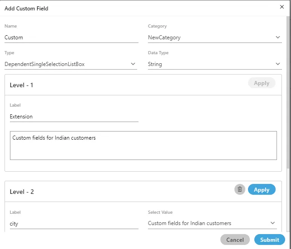Click the Category field label
The image size is (291, 249).
click(157, 26)
